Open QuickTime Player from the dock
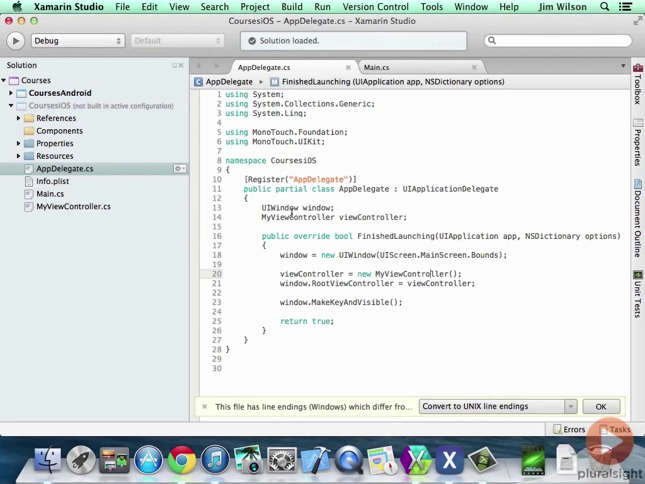 [349, 459]
